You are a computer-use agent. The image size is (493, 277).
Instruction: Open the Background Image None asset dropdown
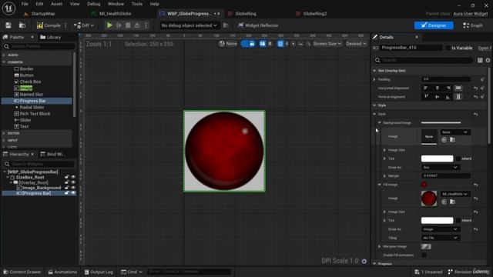[x=455, y=132]
